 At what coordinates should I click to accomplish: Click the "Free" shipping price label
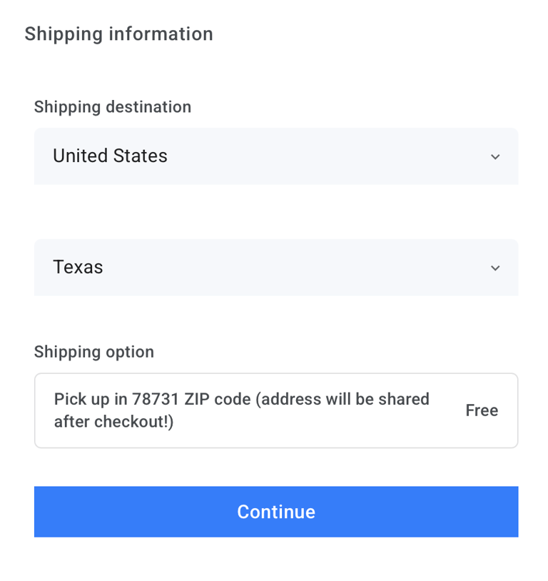pos(482,410)
